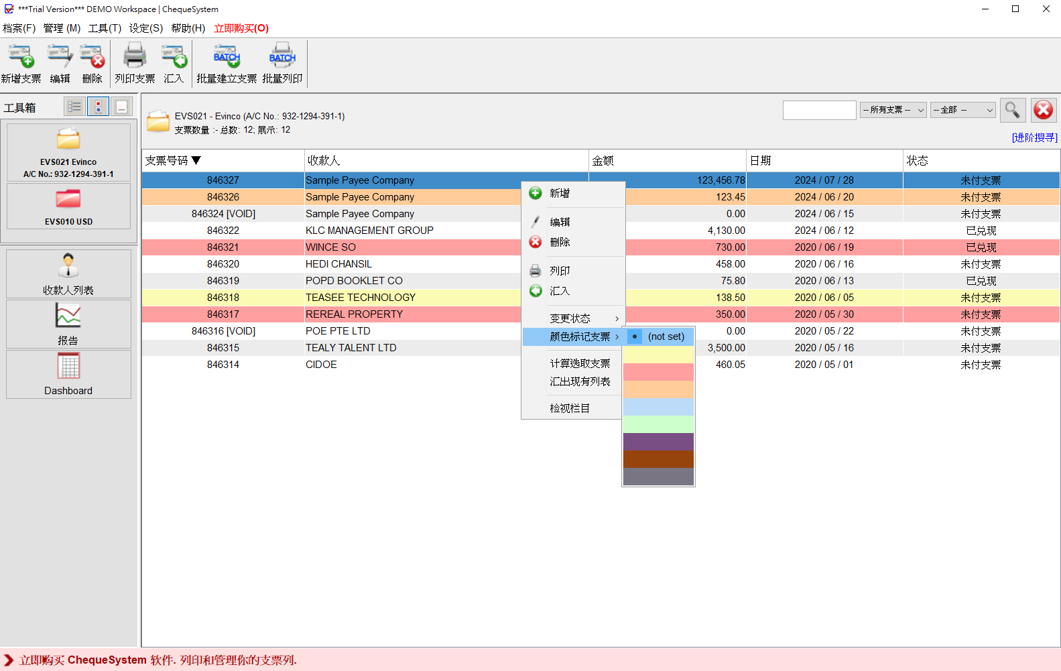Image resolution: width=1061 pixels, height=671 pixels.
Task: Choose 检视栏目 in context menu
Action: tap(573, 408)
